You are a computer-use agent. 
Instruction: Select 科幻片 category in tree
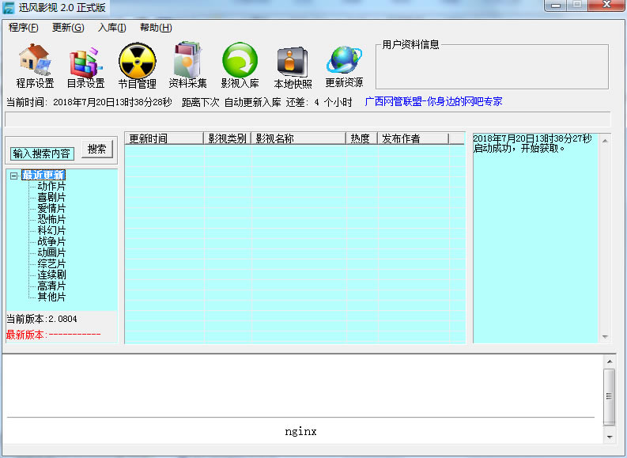coord(51,230)
